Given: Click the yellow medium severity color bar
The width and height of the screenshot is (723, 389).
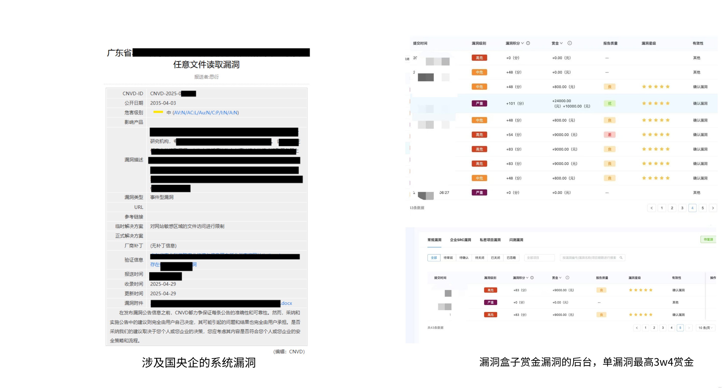Looking at the screenshot, I should click(x=158, y=112).
